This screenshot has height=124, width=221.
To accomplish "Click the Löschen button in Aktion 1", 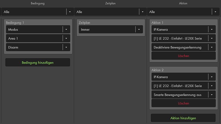I will (184, 56).
